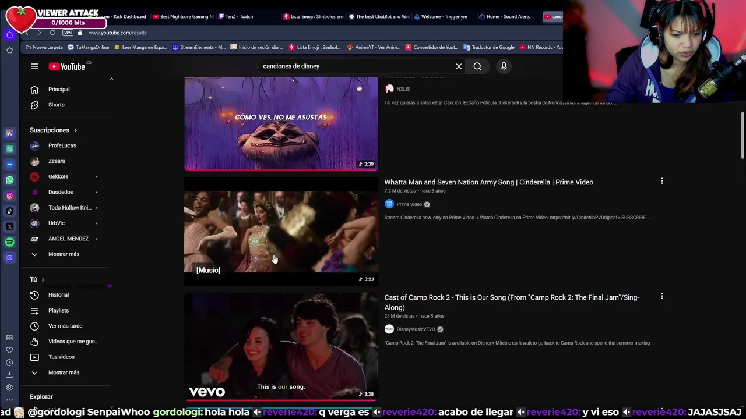Open TikTok in the browser sidebar
Screen dimensions: 746x419
pos(9,211)
